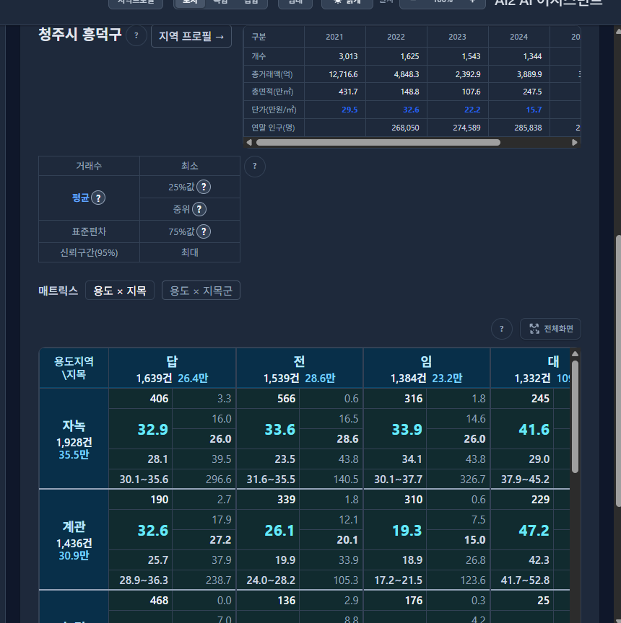Click the 2023 column header
Viewport: 621px width, 623px height.
(x=457, y=37)
